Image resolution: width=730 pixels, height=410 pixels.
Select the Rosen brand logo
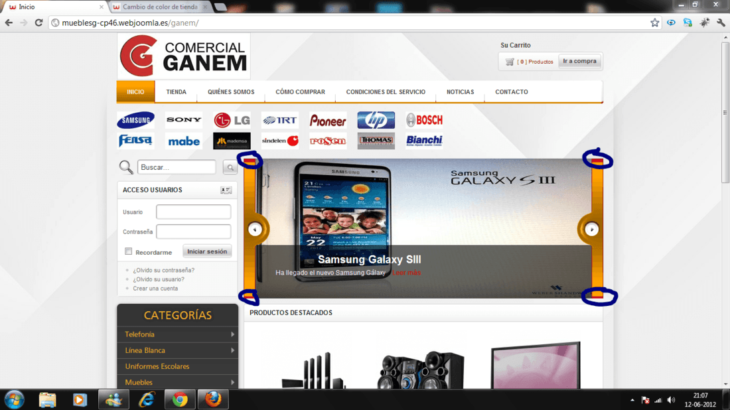tap(328, 141)
